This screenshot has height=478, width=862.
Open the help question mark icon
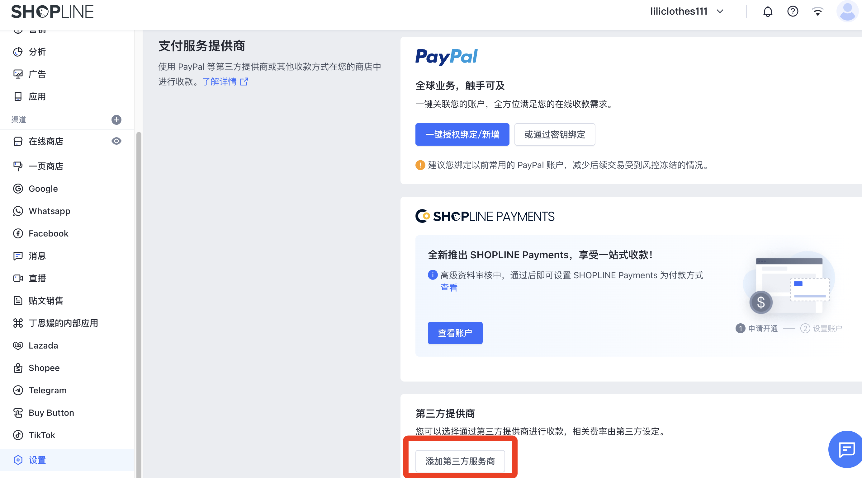pyautogui.click(x=792, y=12)
